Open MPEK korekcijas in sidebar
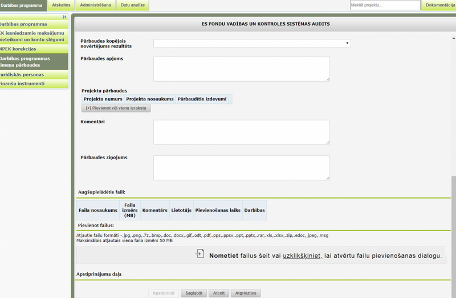 point(34,49)
